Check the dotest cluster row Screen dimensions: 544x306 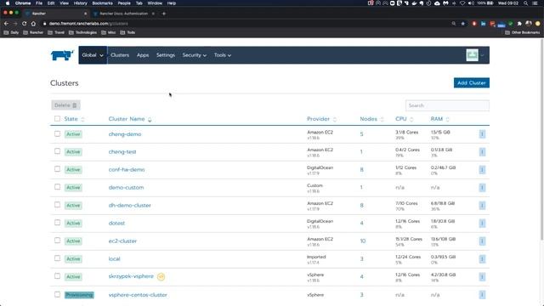tap(57, 223)
